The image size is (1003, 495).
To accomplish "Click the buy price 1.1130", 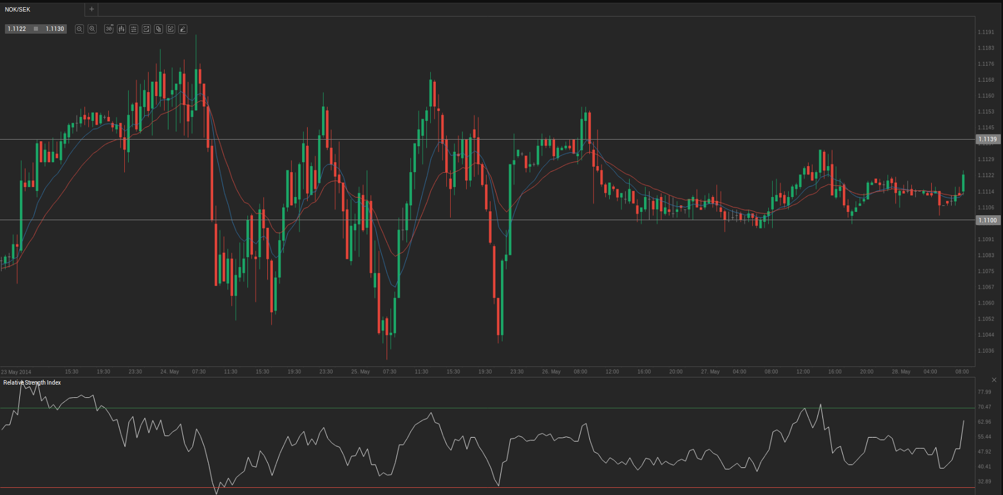I will tap(55, 29).
